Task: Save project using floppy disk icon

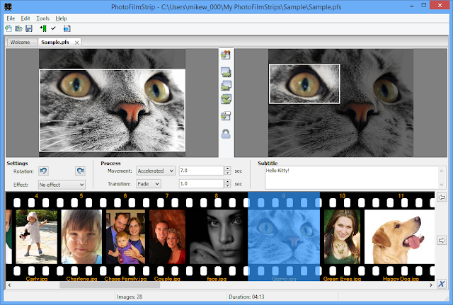Action: [29, 28]
